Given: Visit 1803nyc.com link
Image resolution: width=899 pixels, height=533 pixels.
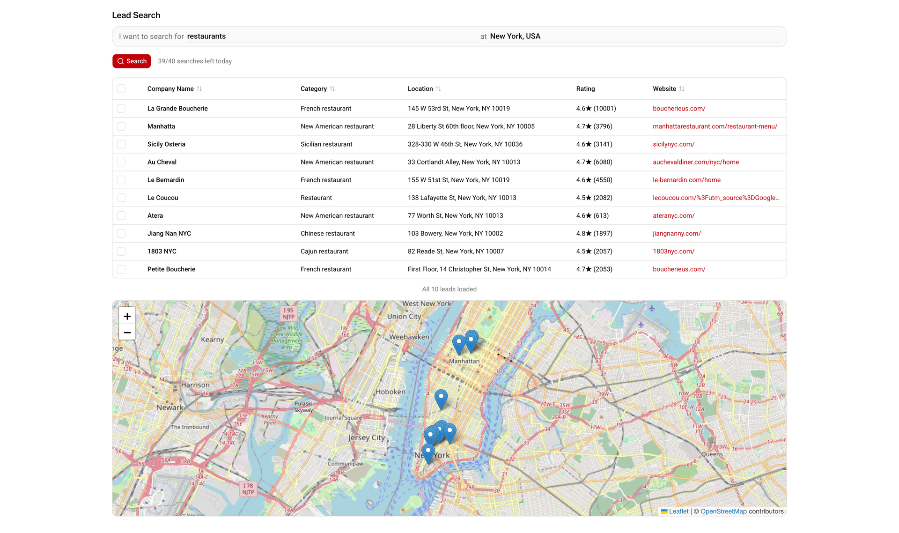Looking at the screenshot, I should [673, 251].
